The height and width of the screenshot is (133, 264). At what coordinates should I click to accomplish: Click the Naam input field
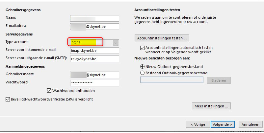(94, 18)
